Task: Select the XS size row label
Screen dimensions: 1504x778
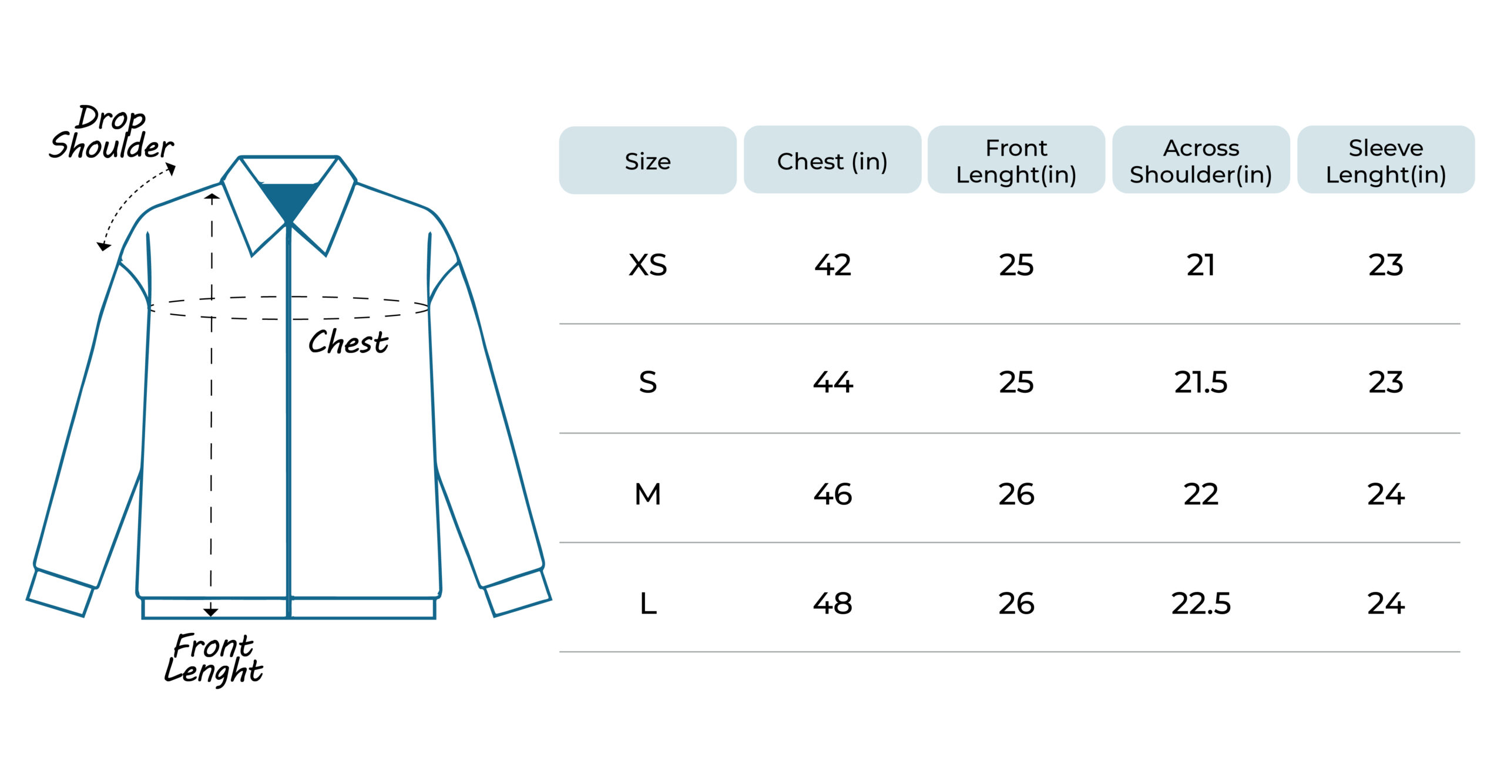Action: 647,265
